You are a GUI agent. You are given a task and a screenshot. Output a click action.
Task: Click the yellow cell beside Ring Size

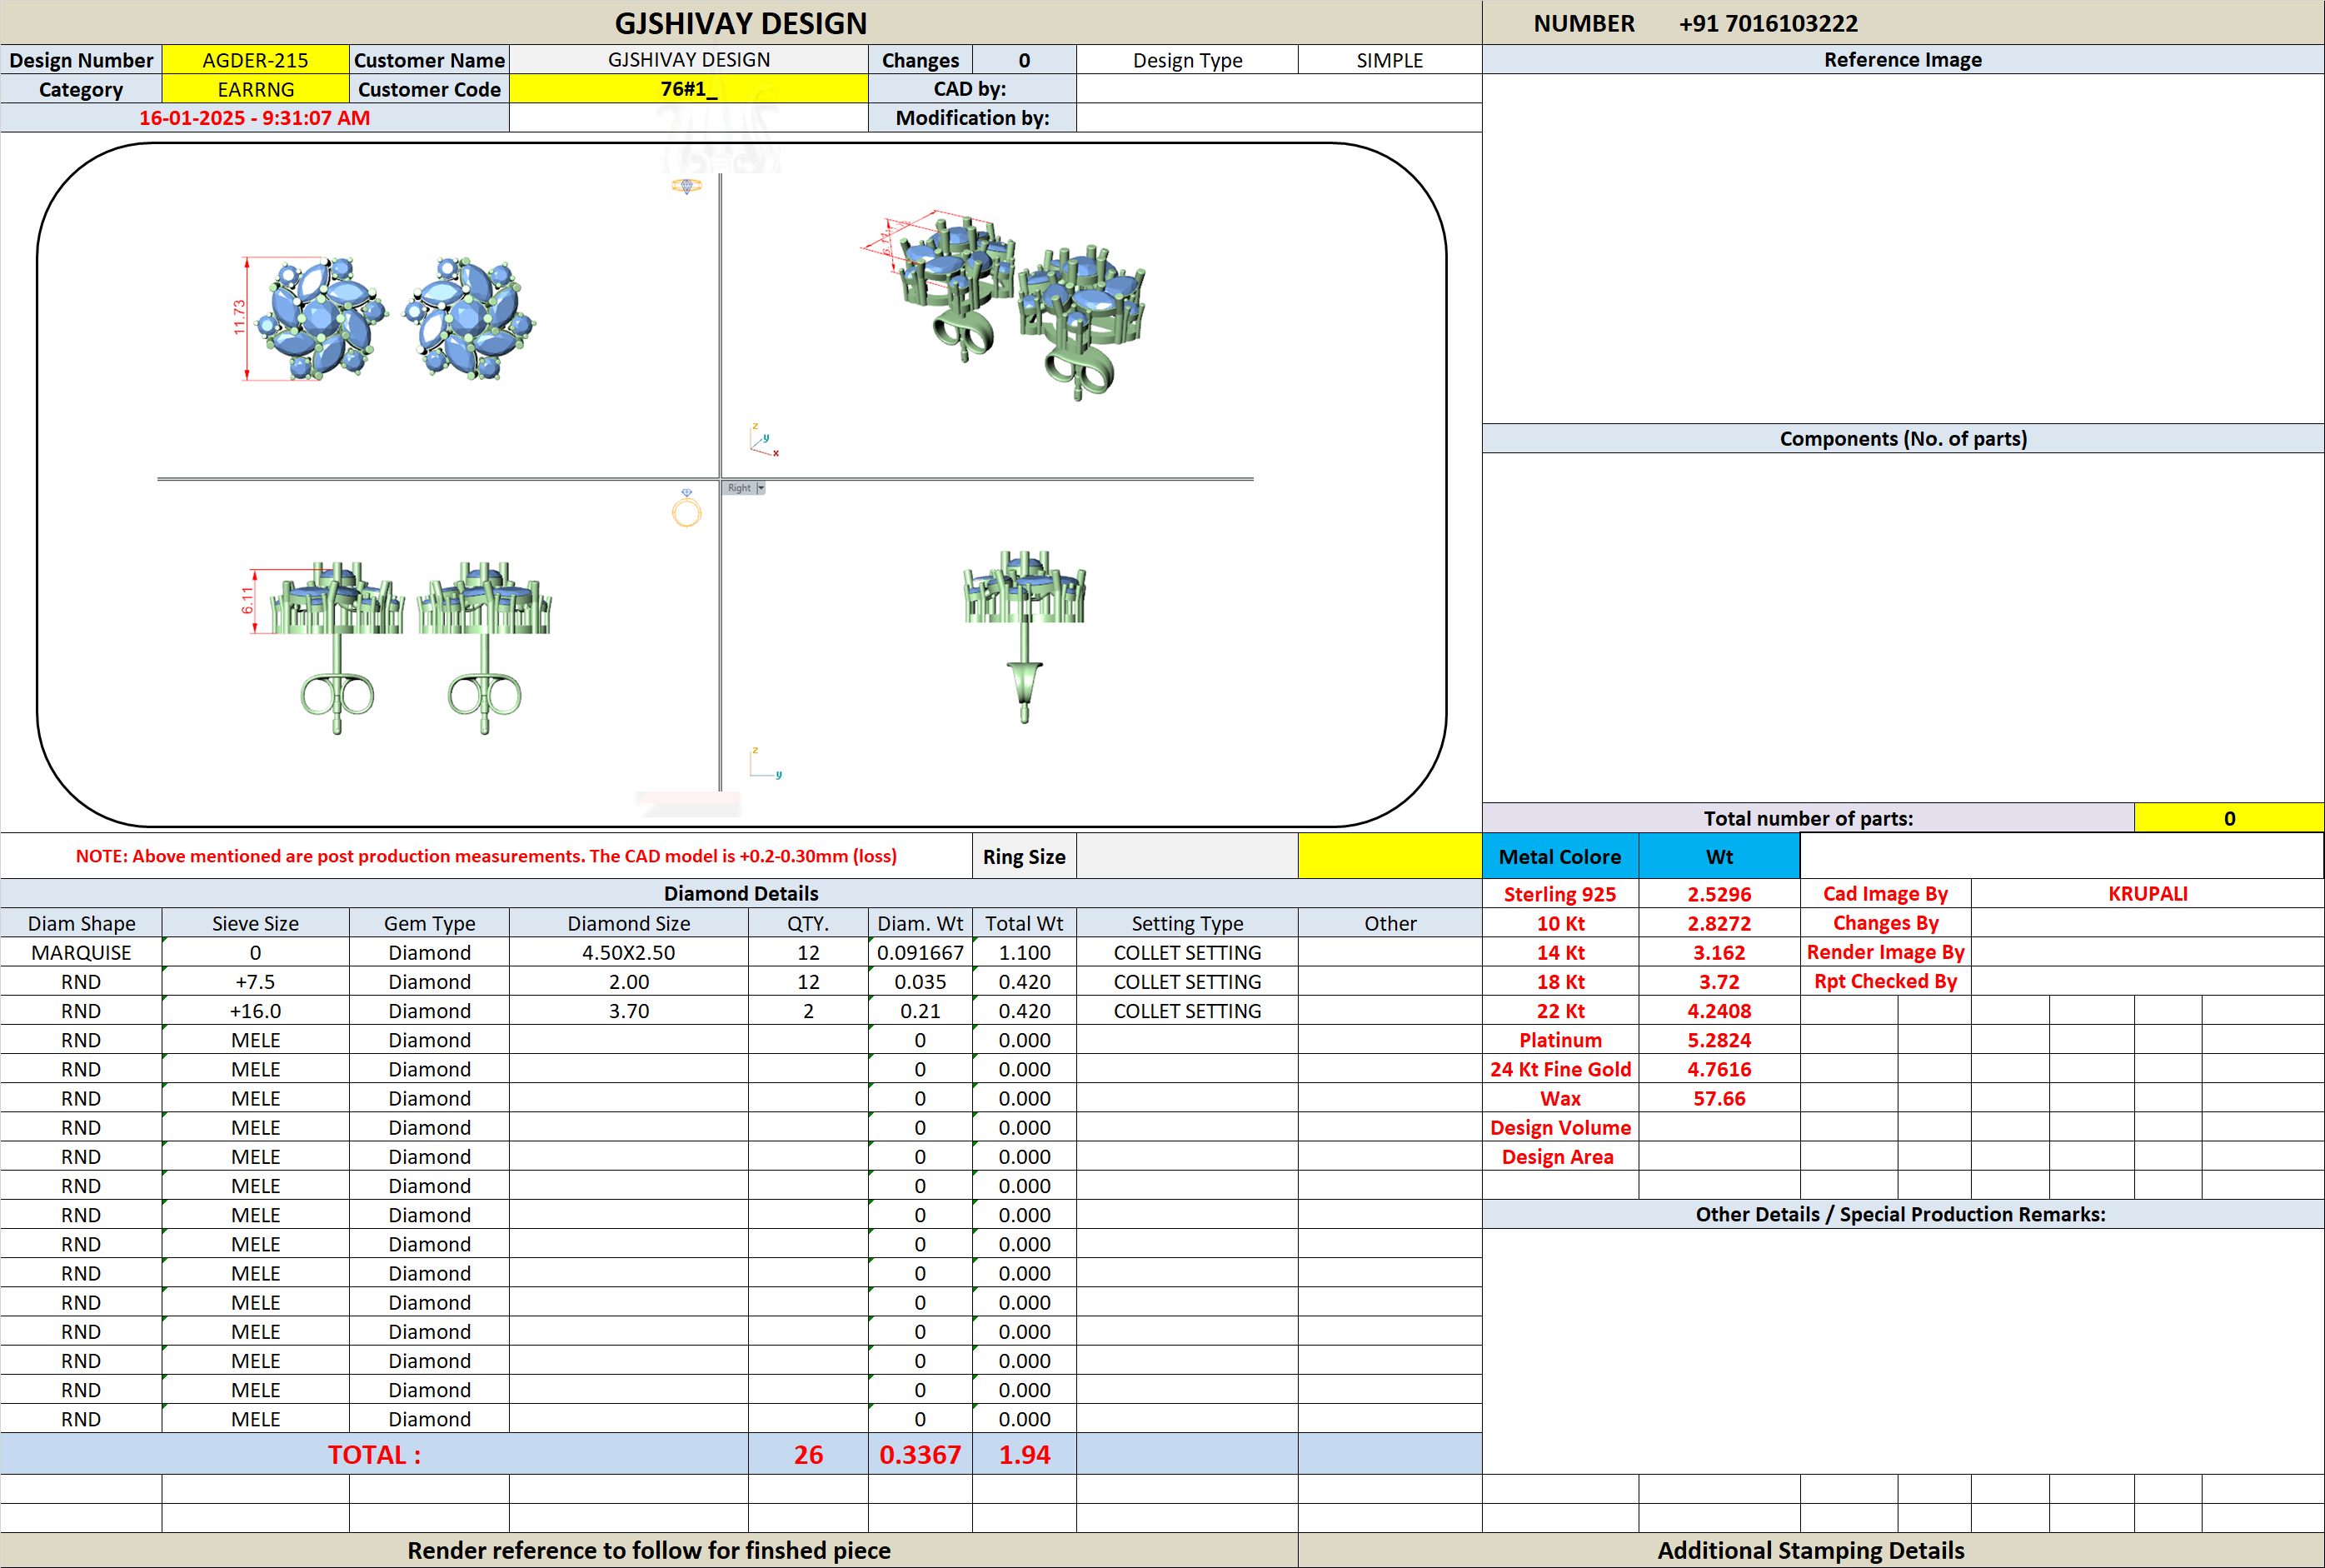coord(1390,856)
